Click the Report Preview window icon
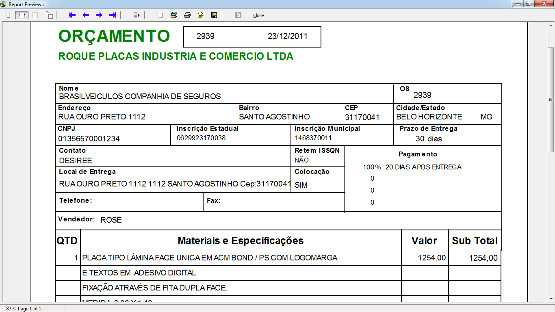Viewport: 555px width, 312px height. point(4,4)
